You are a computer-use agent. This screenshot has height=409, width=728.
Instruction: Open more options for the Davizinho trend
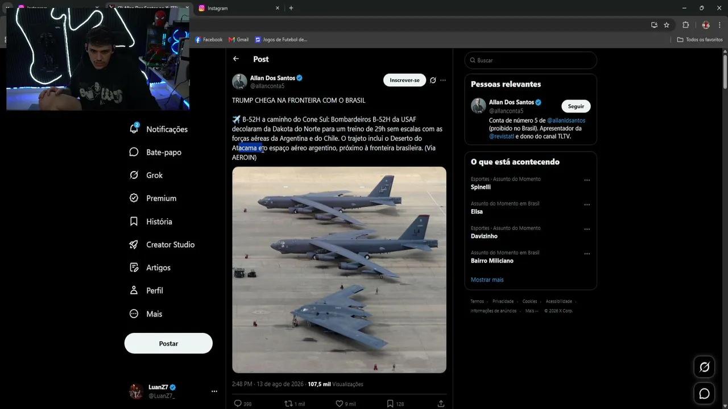pos(587,229)
